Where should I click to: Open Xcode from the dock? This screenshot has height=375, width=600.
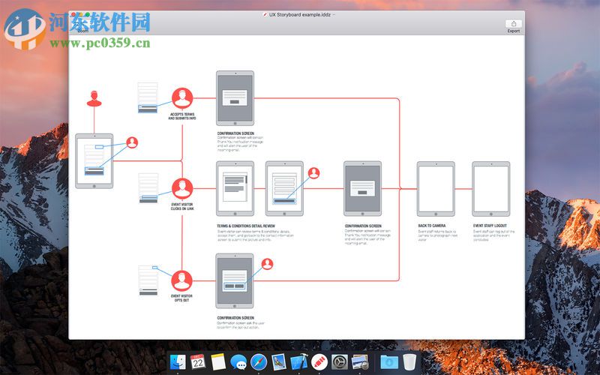click(299, 362)
